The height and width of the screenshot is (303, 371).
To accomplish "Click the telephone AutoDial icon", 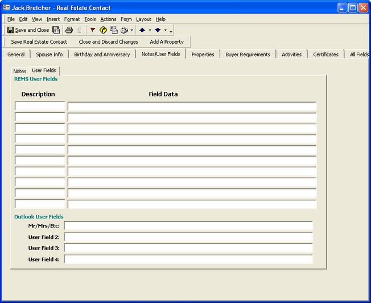I will pos(124,30).
